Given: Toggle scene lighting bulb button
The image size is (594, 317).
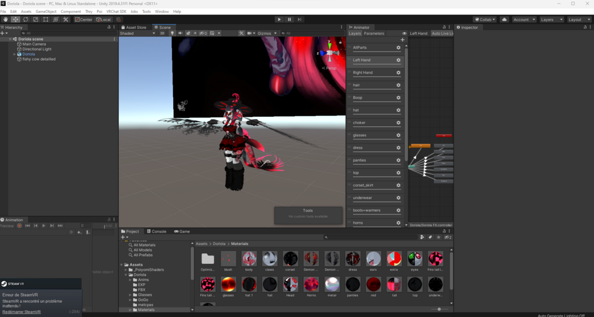Looking at the screenshot, I should pos(172,33).
